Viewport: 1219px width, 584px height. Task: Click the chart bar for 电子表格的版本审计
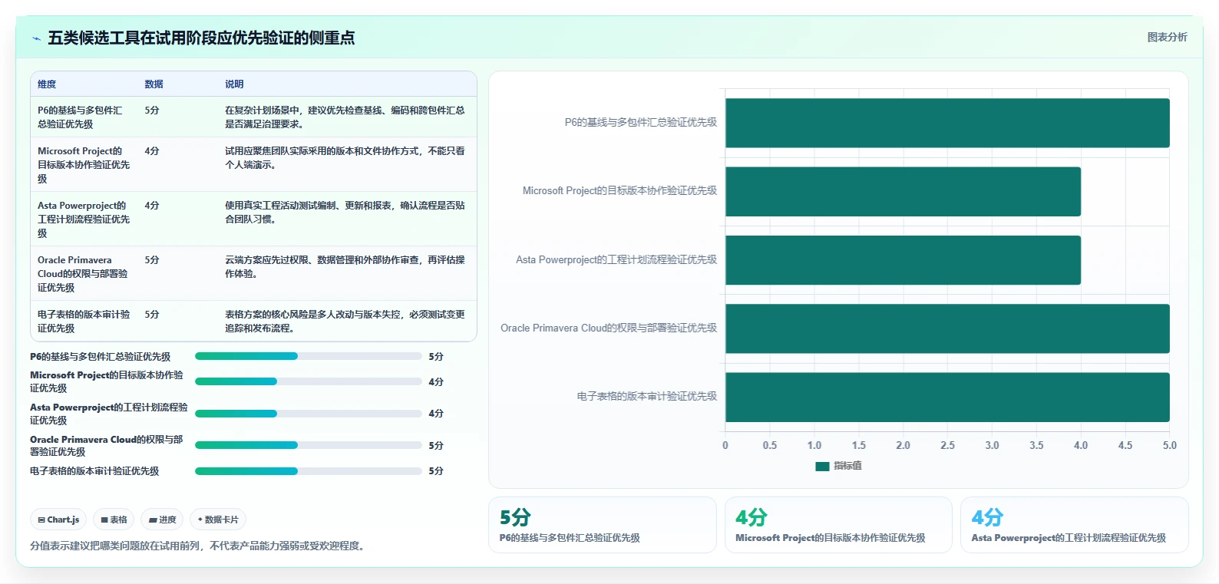pos(947,397)
